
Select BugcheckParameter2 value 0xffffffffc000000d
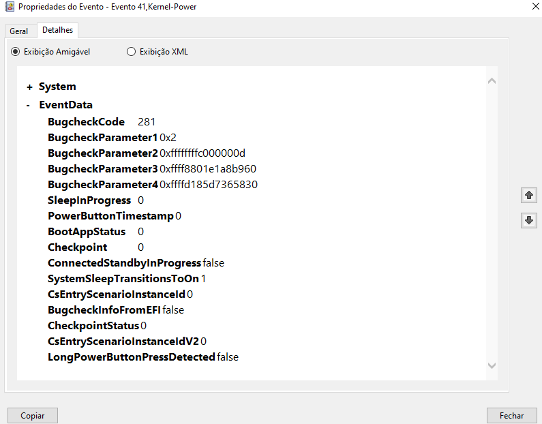(x=202, y=153)
